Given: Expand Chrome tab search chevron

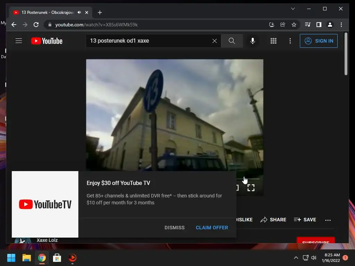Looking at the screenshot, I should 293,9.
